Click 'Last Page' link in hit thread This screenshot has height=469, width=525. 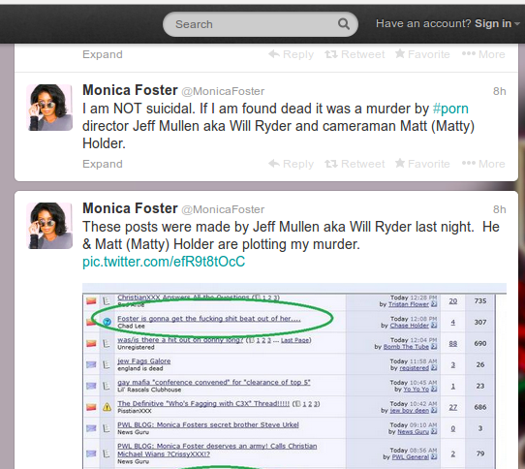coord(295,340)
